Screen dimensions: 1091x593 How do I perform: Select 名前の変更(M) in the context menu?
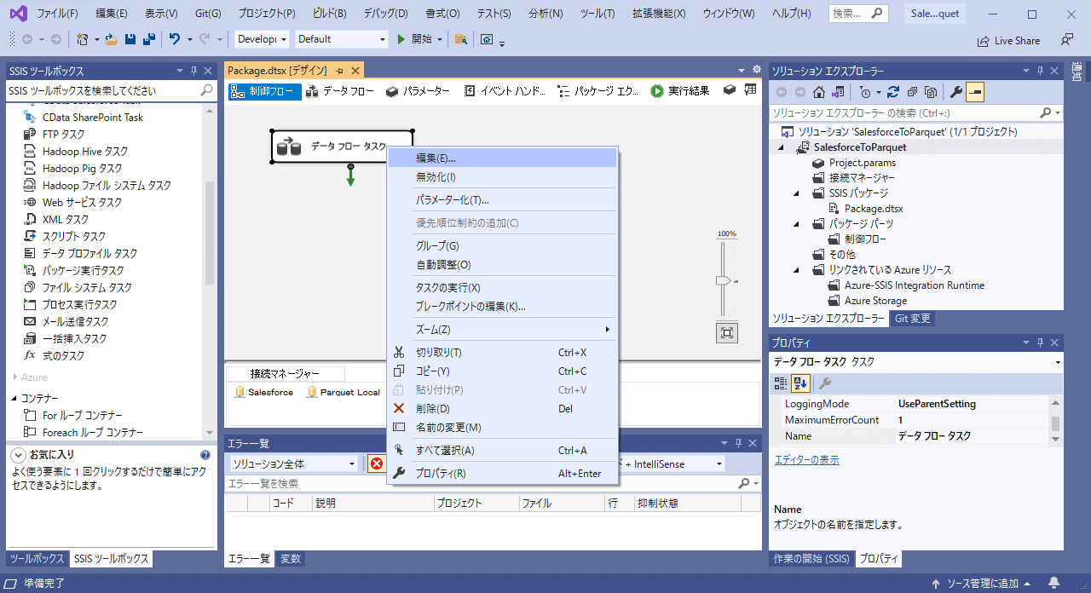[x=502, y=428]
